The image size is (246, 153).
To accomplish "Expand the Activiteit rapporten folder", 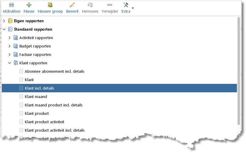I will coord(9,38).
